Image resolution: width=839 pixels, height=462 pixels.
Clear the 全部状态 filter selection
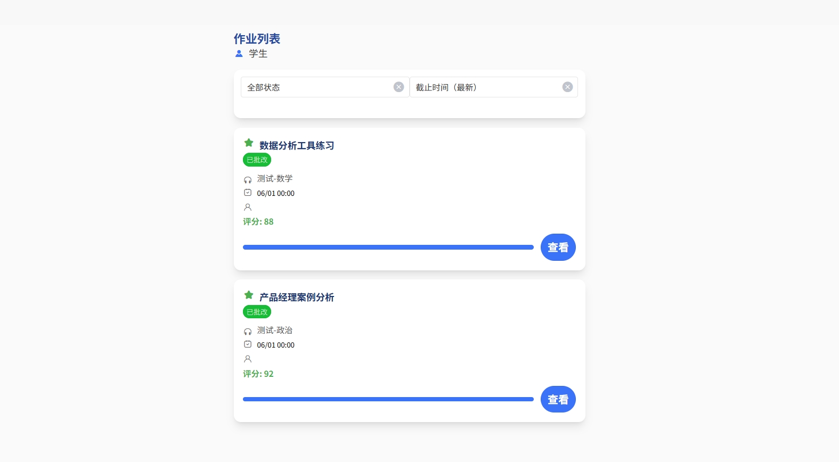tap(398, 87)
